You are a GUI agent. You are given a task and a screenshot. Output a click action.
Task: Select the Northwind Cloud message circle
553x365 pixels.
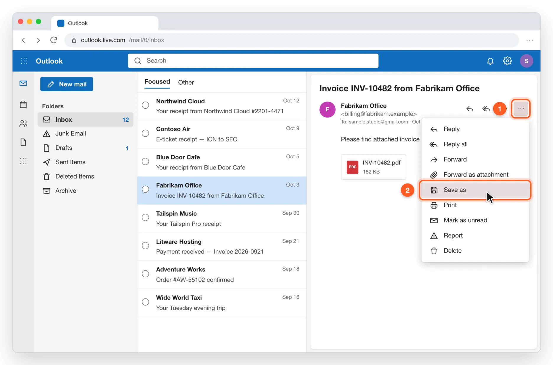[x=145, y=105]
